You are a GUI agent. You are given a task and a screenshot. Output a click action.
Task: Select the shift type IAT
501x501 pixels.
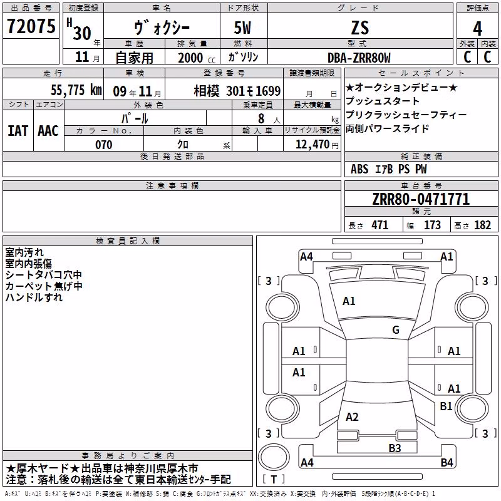pos(18,131)
